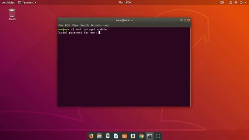This screenshot has height=140, width=249.
Task: Launch Google Chrome from the dock
Action: point(141,136)
